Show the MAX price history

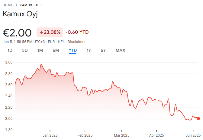click(120, 50)
